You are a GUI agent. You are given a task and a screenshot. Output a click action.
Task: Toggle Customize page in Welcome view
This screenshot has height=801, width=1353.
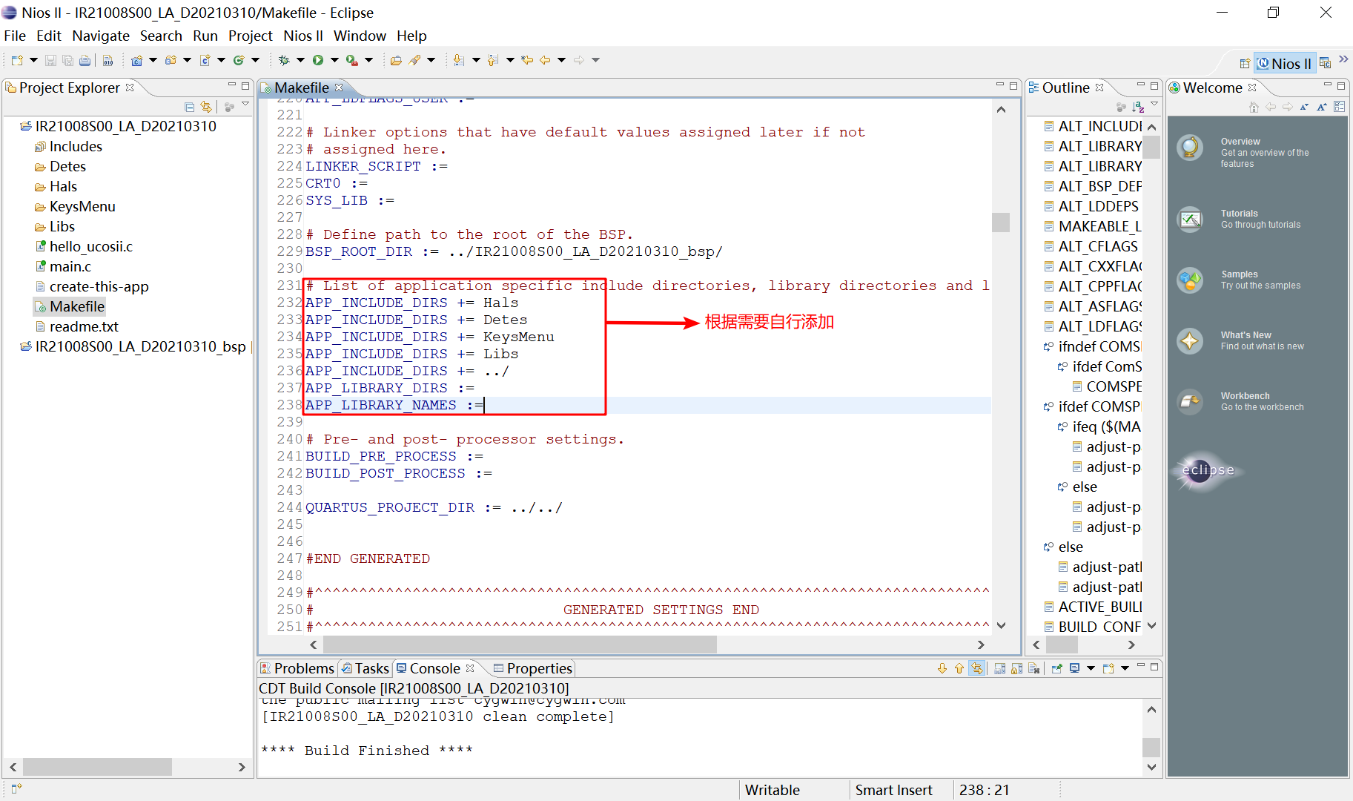[x=1339, y=107]
